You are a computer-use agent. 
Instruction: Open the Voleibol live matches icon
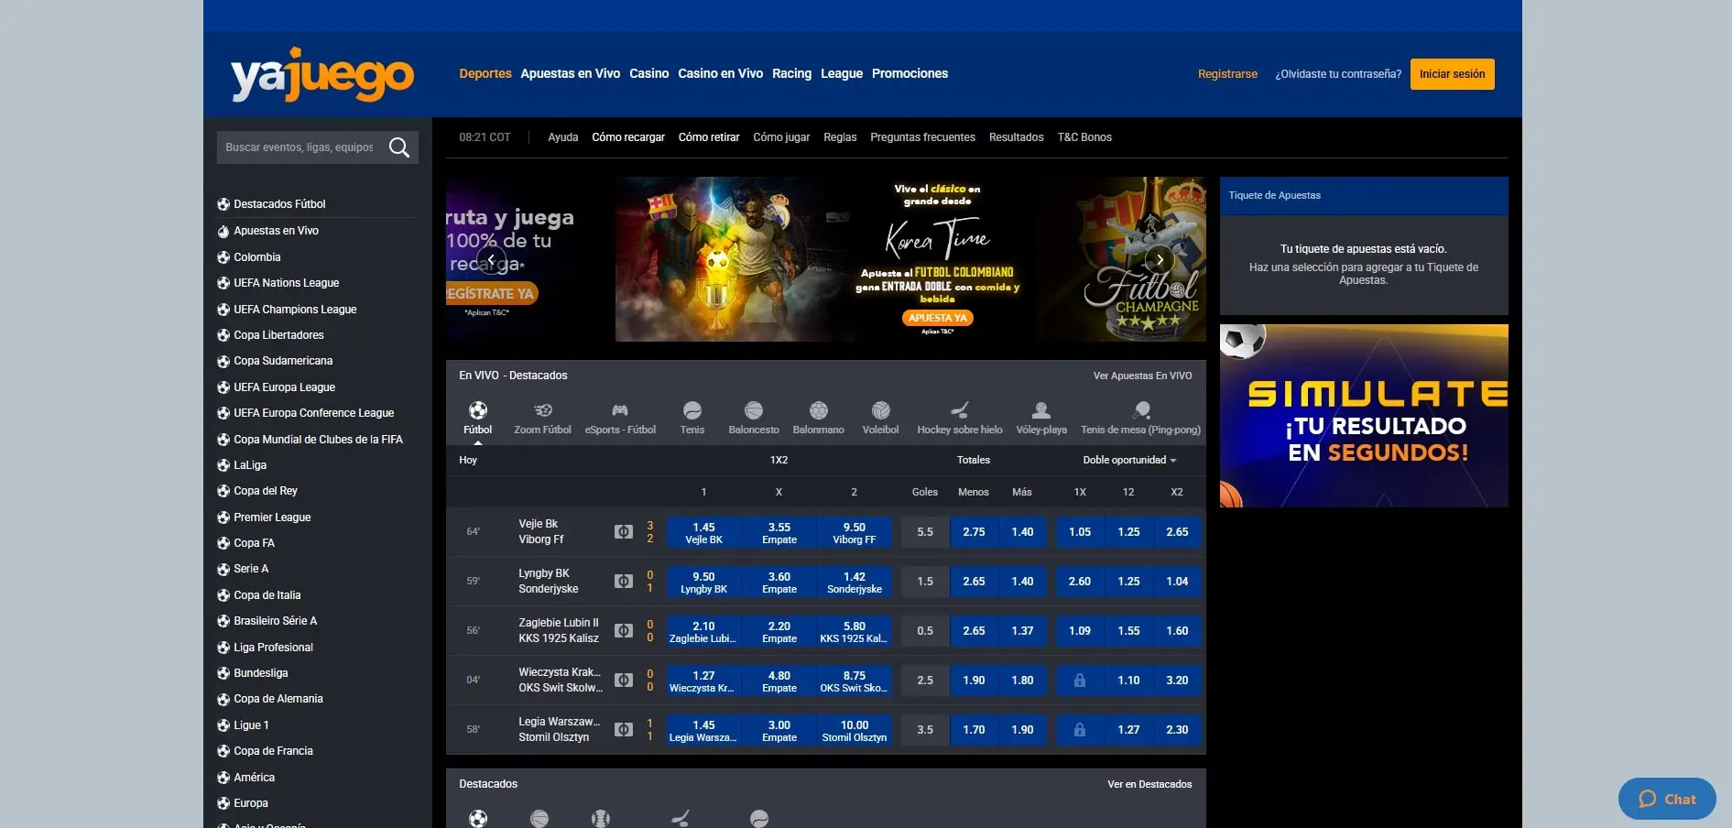[880, 410]
